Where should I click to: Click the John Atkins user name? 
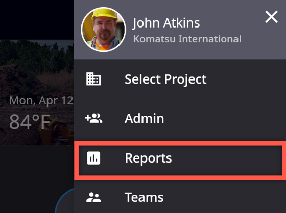click(166, 23)
